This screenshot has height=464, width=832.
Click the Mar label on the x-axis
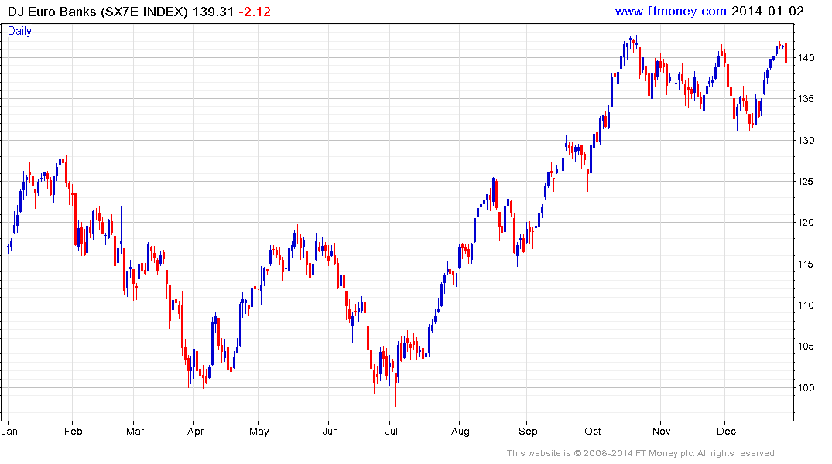135,431
